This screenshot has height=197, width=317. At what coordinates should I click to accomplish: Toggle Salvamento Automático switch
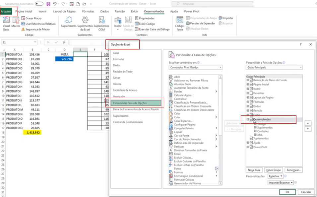(39, 4)
